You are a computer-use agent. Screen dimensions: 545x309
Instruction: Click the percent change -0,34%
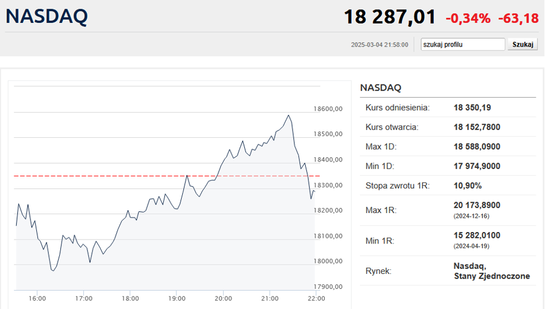point(468,18)
